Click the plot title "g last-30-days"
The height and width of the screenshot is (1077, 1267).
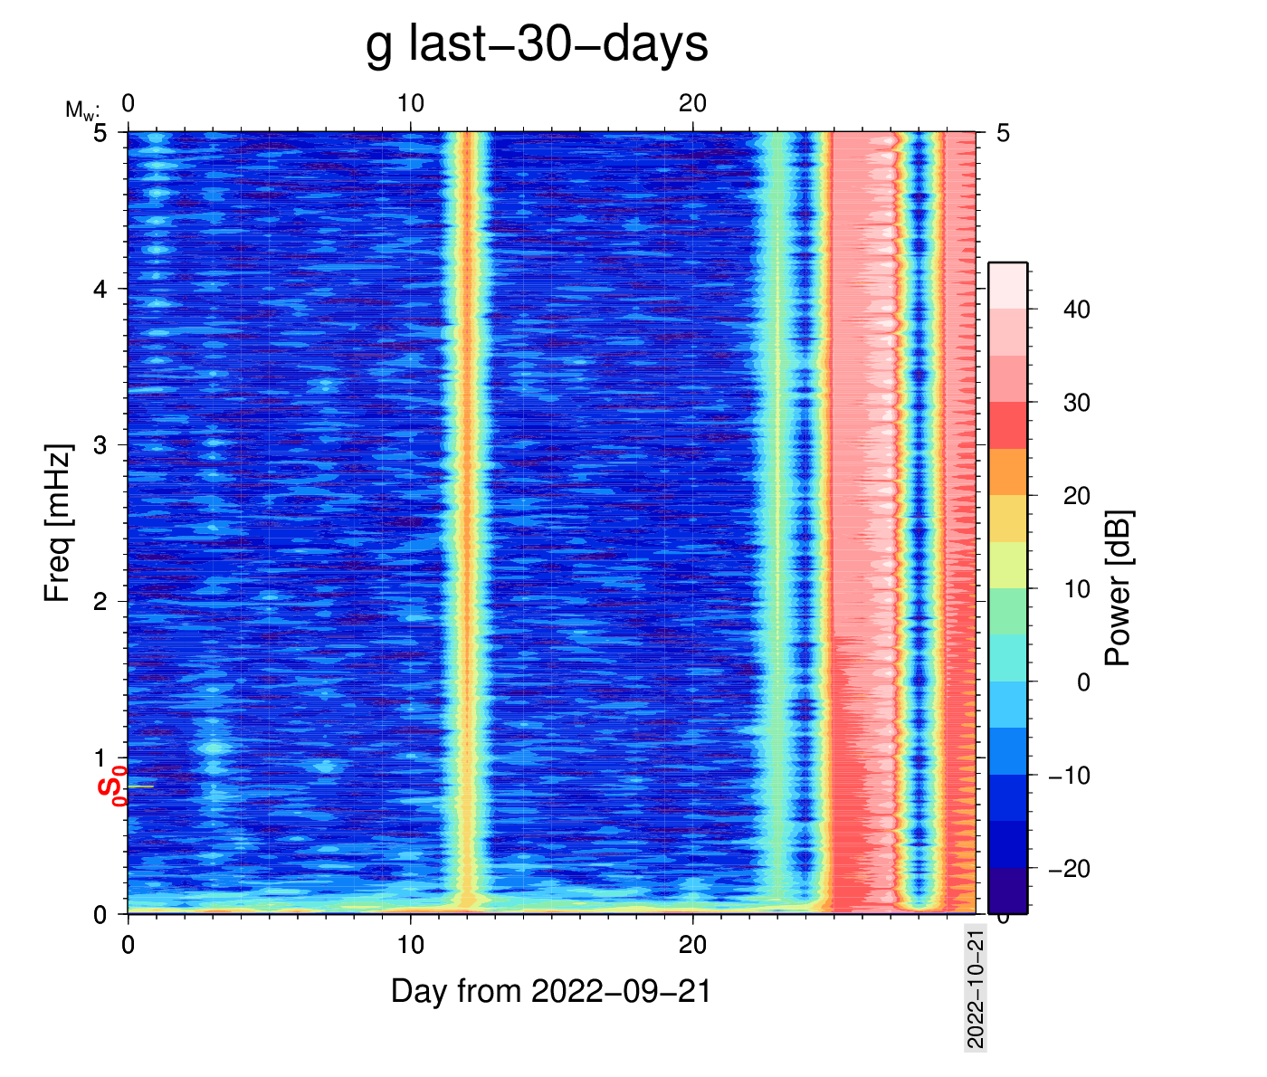[x=537, y=43]
